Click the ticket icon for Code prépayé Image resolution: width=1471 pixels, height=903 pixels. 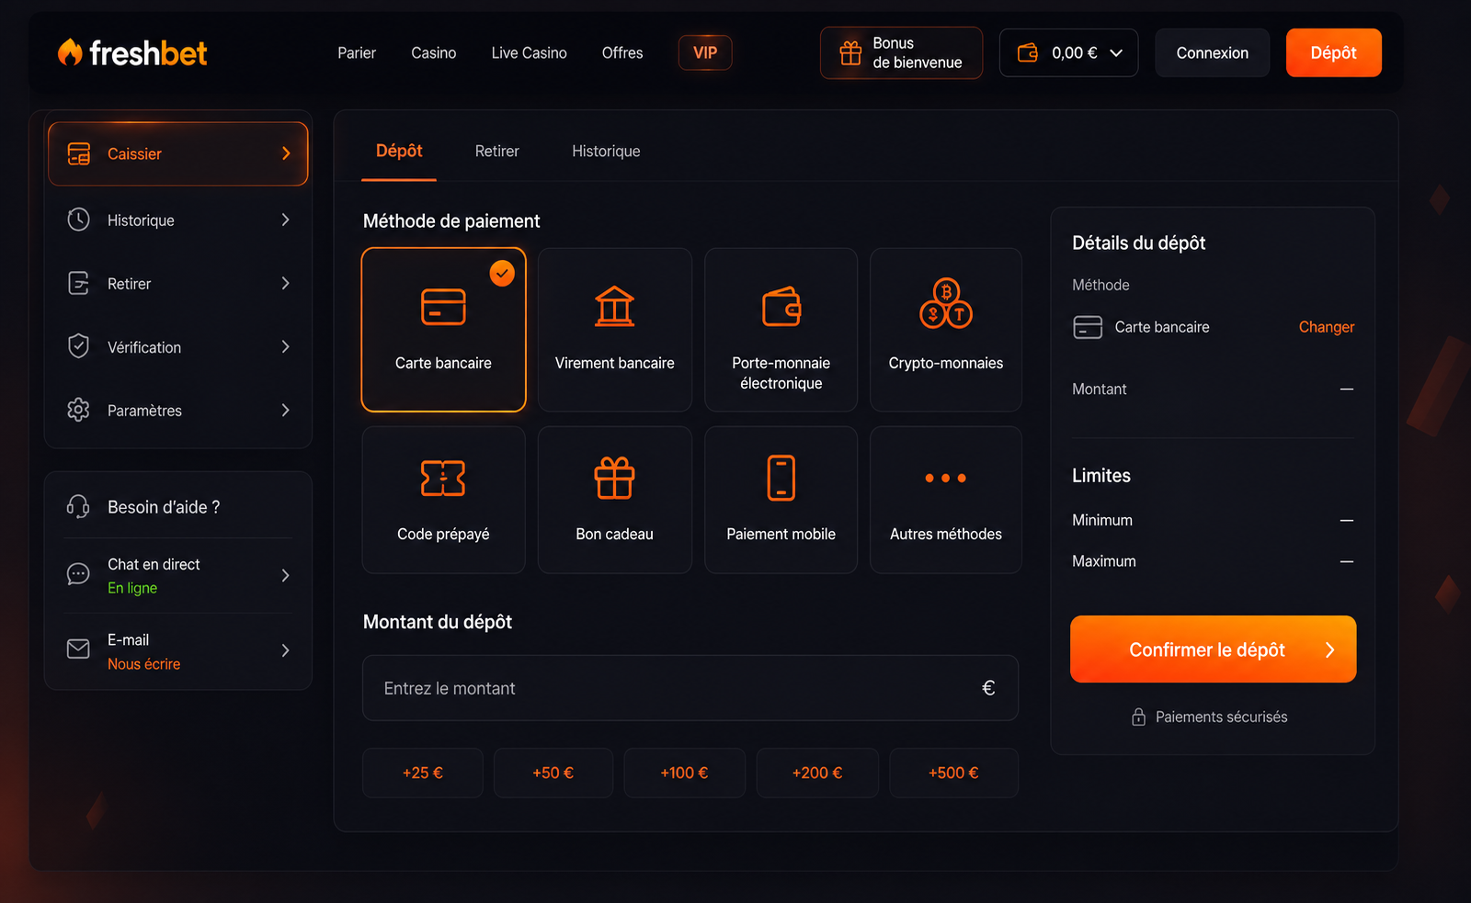(x=443, y=478)
